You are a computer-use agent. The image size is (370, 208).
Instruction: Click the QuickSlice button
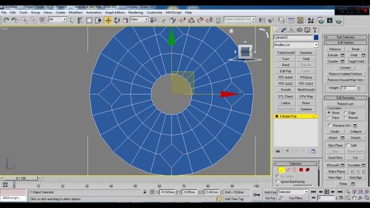(335, 158)
